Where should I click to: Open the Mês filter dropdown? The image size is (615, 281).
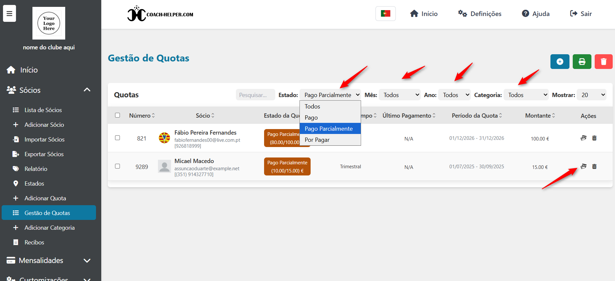point(399,95)
